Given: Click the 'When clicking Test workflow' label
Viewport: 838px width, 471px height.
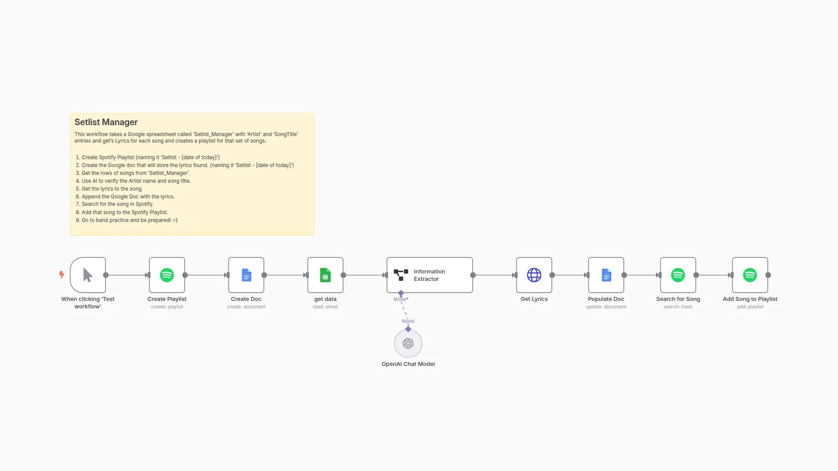Looking at the screenshot, I should tap(88, 303).
